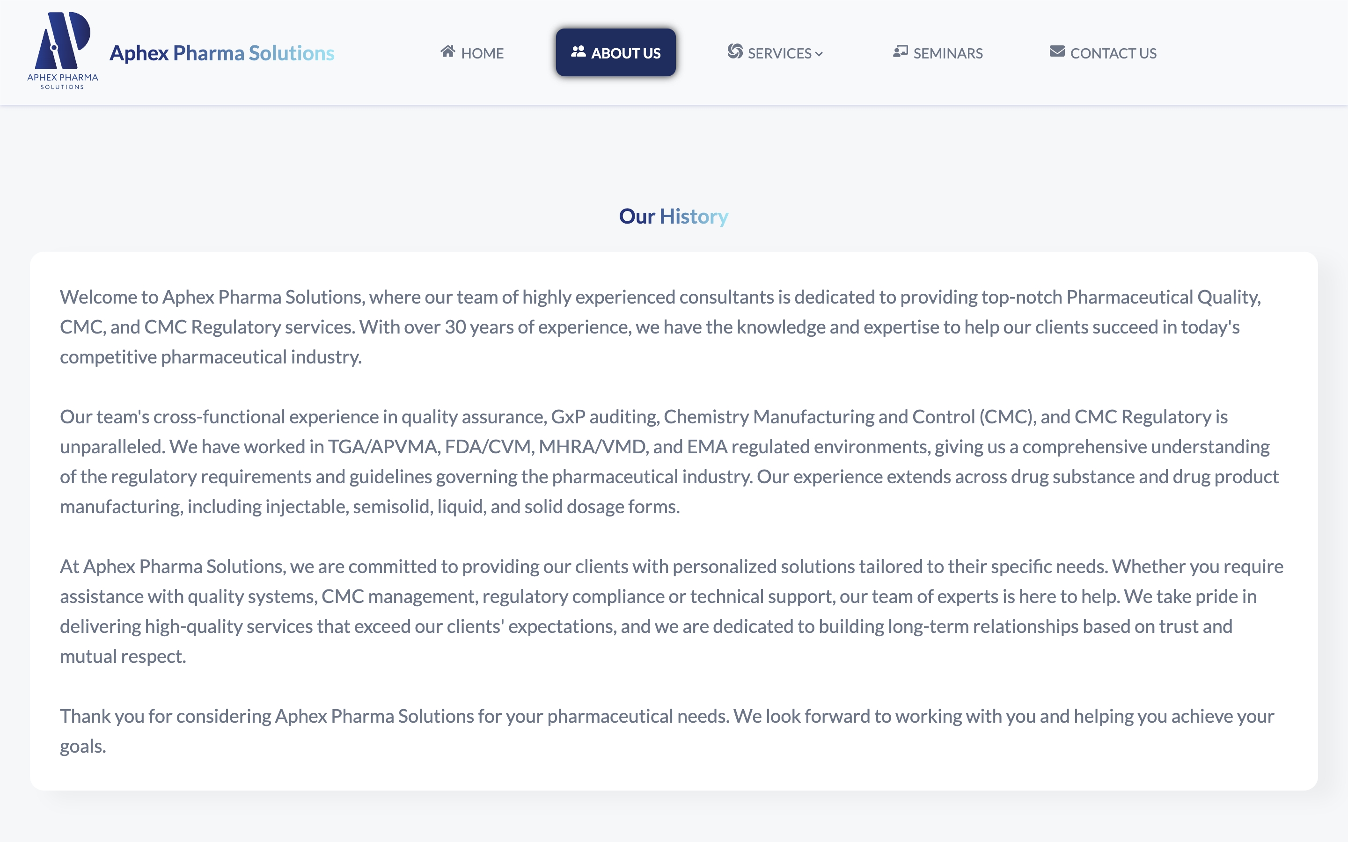Open the SERVICES menu

776,53
